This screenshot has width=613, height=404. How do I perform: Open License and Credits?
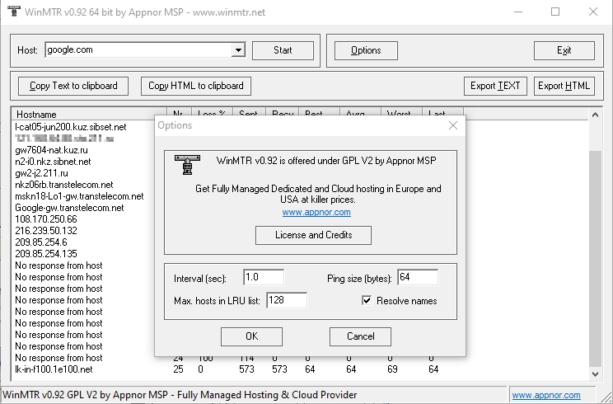(314, 235)
